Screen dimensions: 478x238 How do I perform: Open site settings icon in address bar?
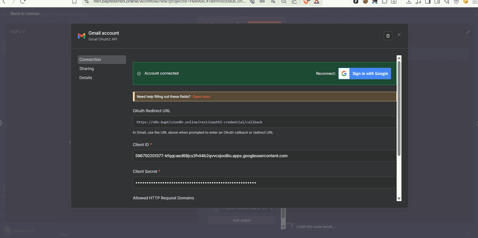(x=87, y=2)
